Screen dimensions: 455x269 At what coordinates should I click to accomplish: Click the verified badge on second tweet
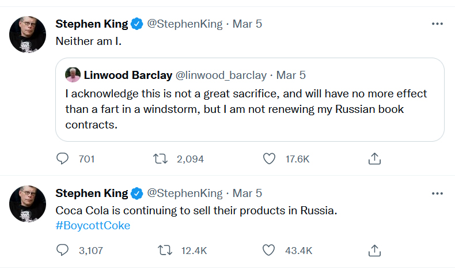coord(136,193)
